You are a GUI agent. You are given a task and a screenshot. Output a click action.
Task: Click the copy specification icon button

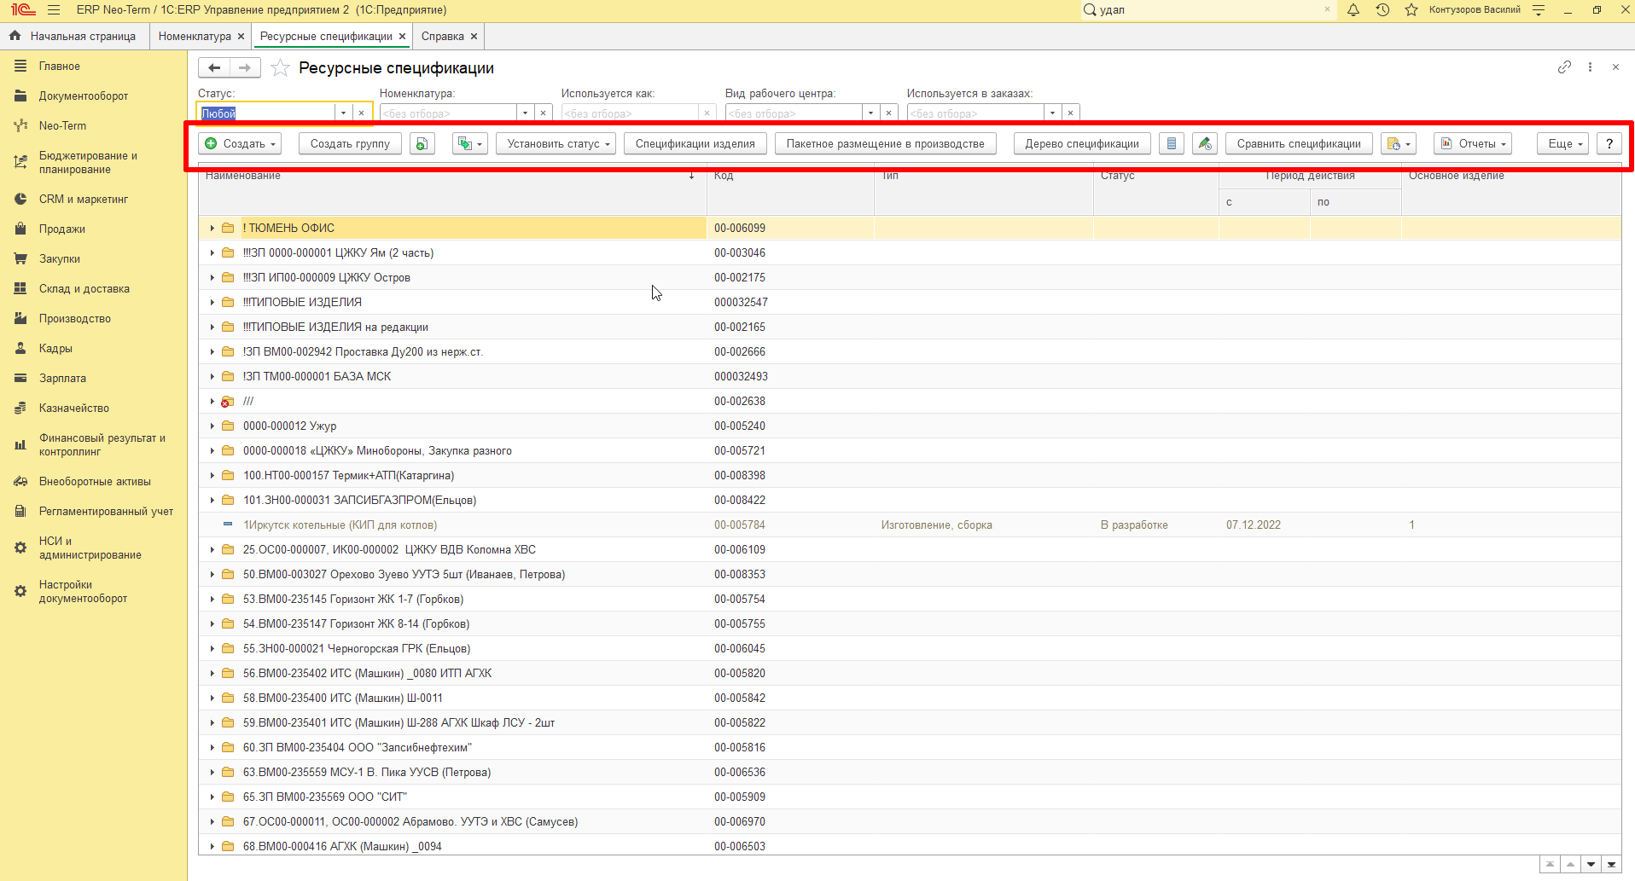coord(422,144)
